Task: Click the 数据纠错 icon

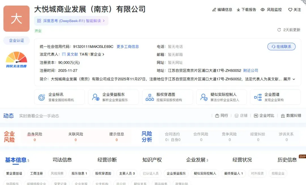Action: (x=283, y=116)
